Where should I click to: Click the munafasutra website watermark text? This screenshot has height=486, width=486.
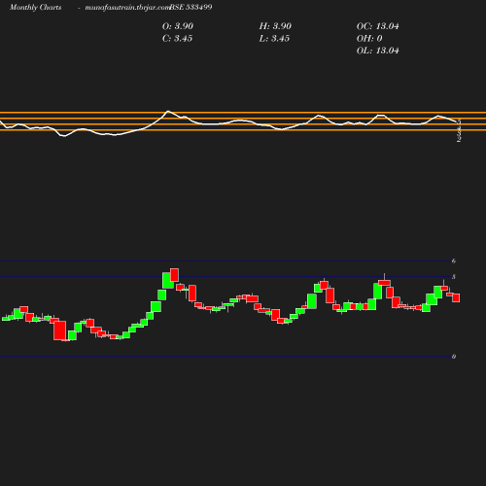pos(127,7)
